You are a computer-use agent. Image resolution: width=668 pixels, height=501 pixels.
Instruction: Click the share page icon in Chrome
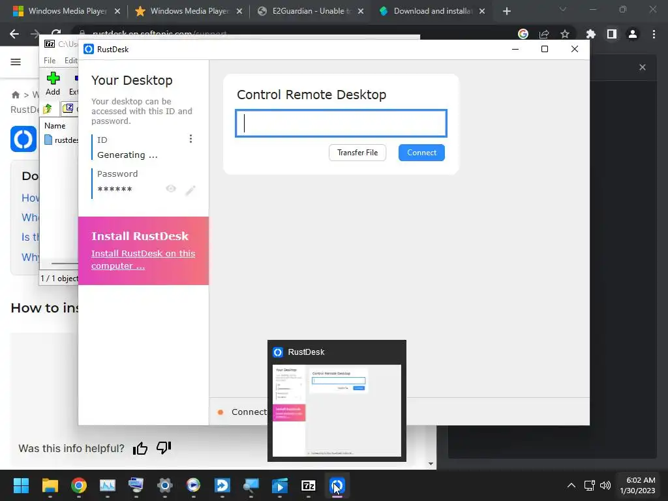[544, 34]
